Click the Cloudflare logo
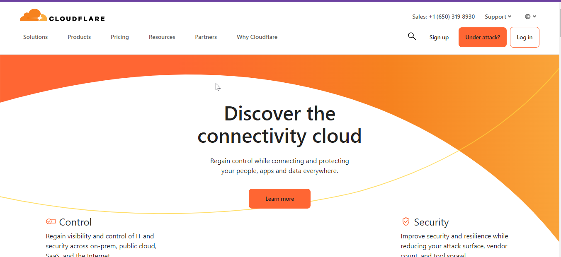 [x=62, y=16]
